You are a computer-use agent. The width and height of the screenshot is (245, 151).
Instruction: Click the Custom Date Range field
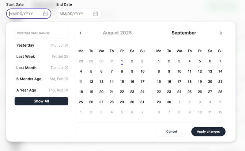[x=41, y=33]
